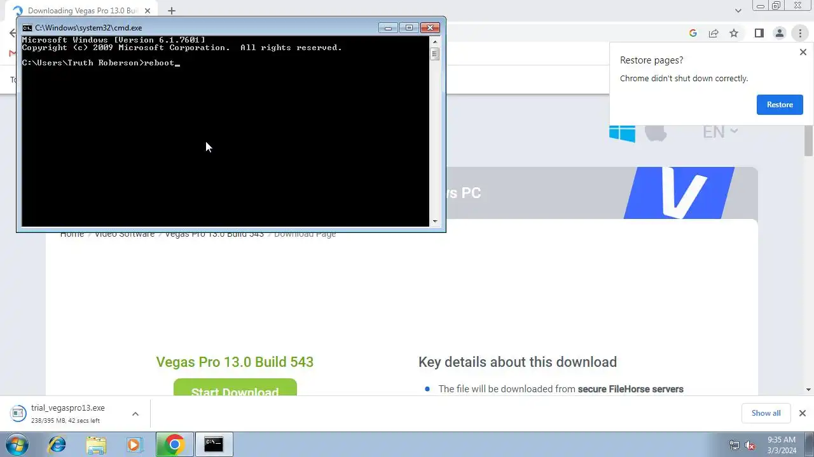Maximize the cmd.exe window
Viewport: 814px width, 457px height.
(x=409, y=28)
